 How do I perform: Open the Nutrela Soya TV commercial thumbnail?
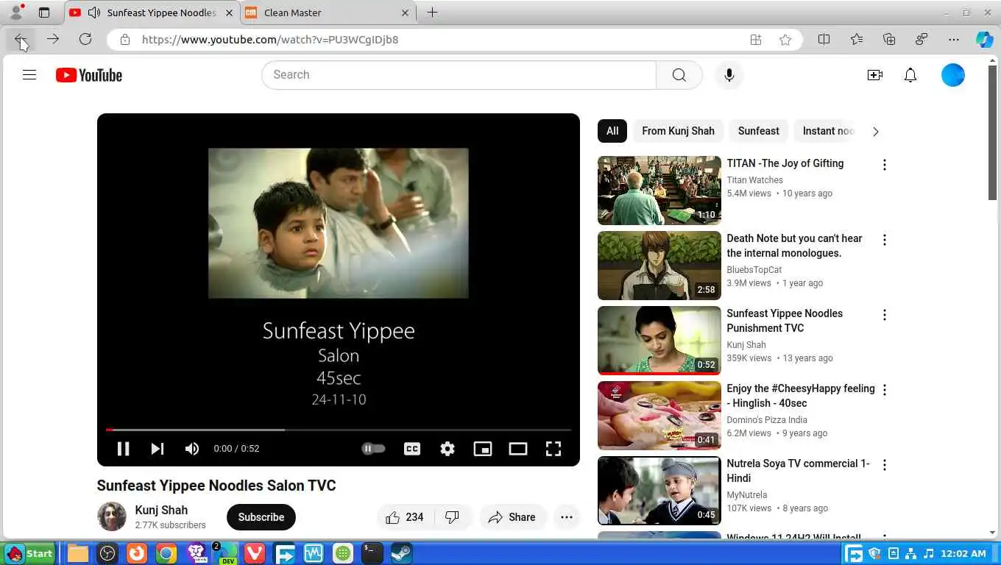(x=659, y=491)
